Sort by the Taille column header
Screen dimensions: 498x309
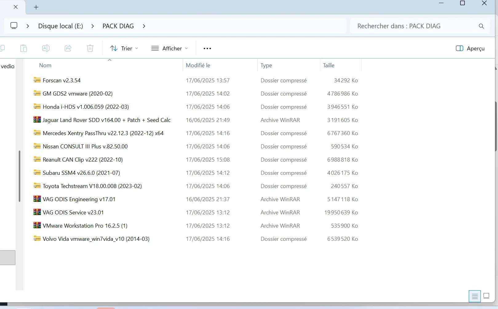point(329,65)
